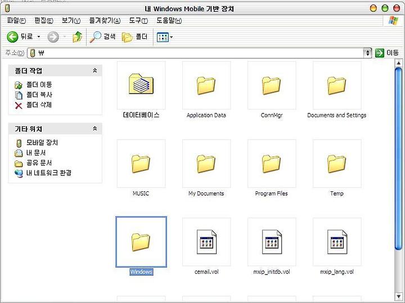Viewport: 405px width, 303px height.
Task: Open the 파일(F) menu
Action: pos(16,20)
